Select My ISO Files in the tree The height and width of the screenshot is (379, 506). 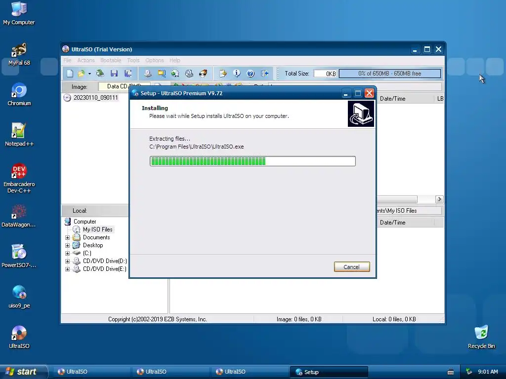[x=98, y=229]
